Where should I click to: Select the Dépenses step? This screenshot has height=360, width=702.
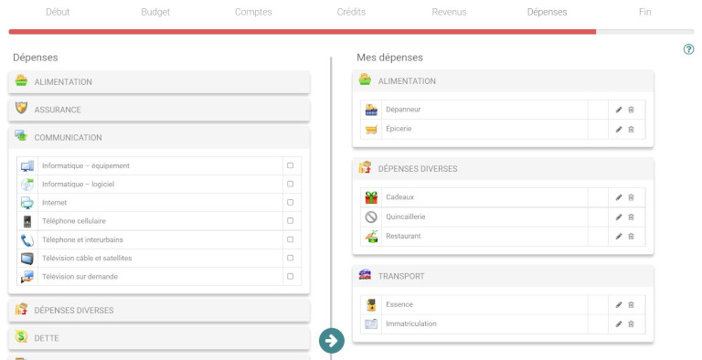(x=548, y=12)
